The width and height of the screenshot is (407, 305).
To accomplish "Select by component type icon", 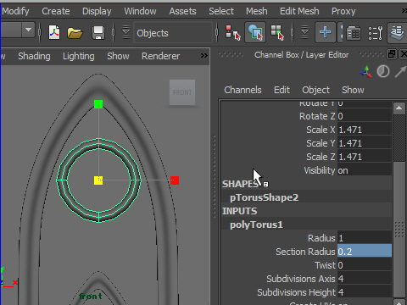I will pyautogui.click(x=277, y=32).
